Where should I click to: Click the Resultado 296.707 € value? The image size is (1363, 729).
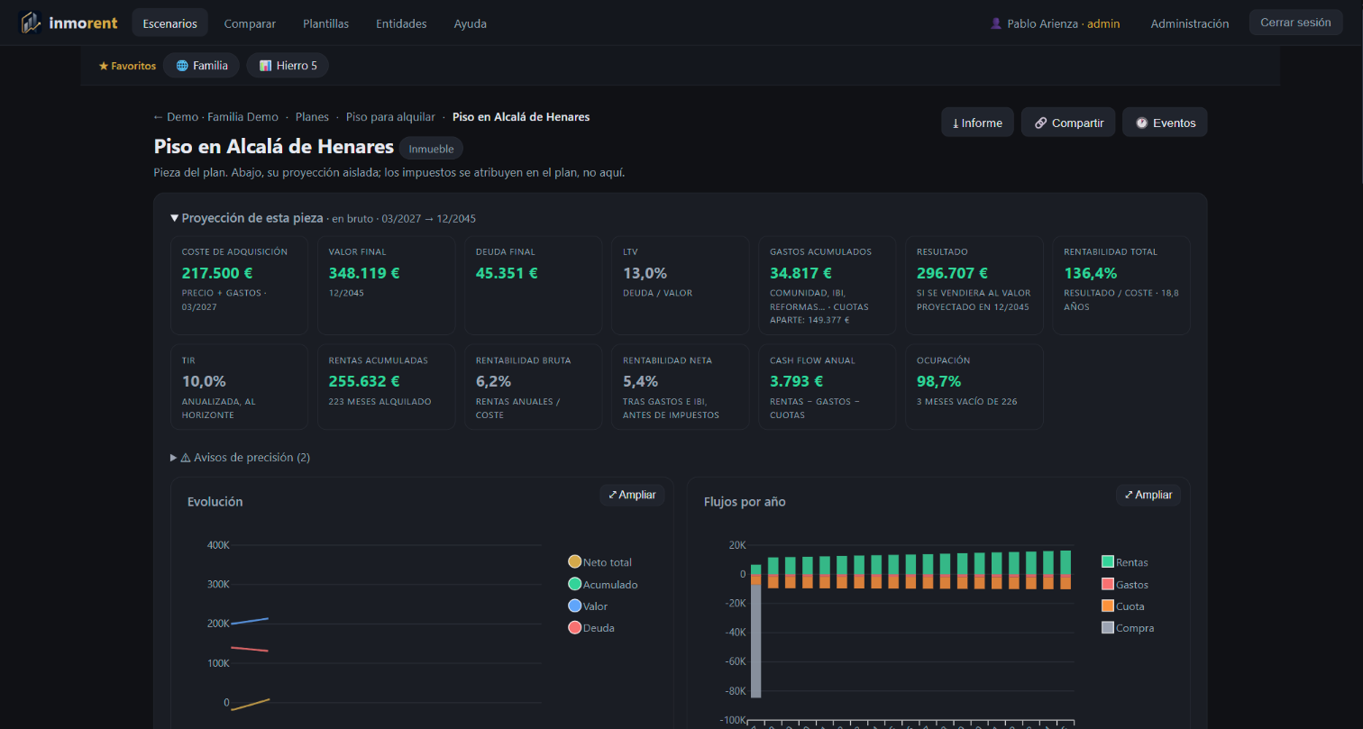tap(953, 273)
